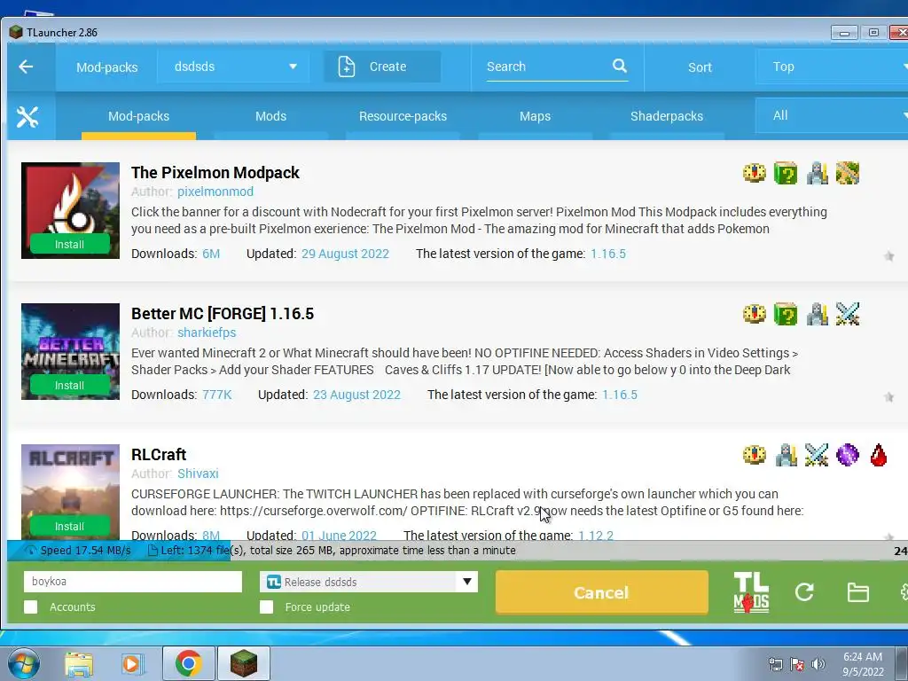Open Chrome from the taskbar
This screenshot has height=681, width=908.
188,663
